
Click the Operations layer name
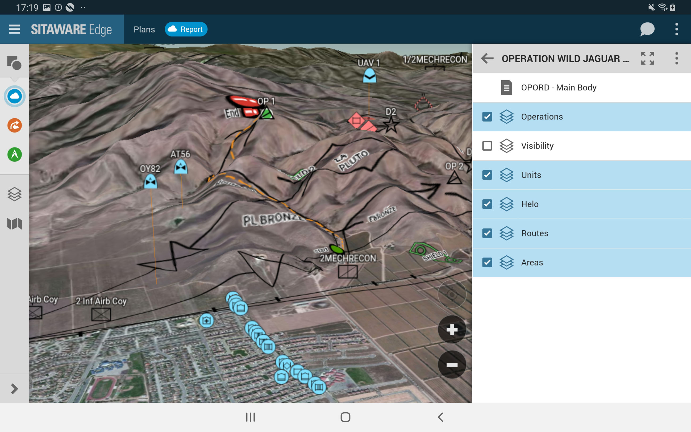tap(542, 117)
